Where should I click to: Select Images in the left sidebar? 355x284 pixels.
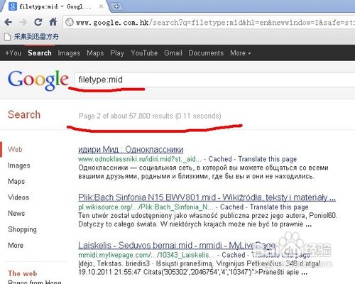(x=19, y=165)
